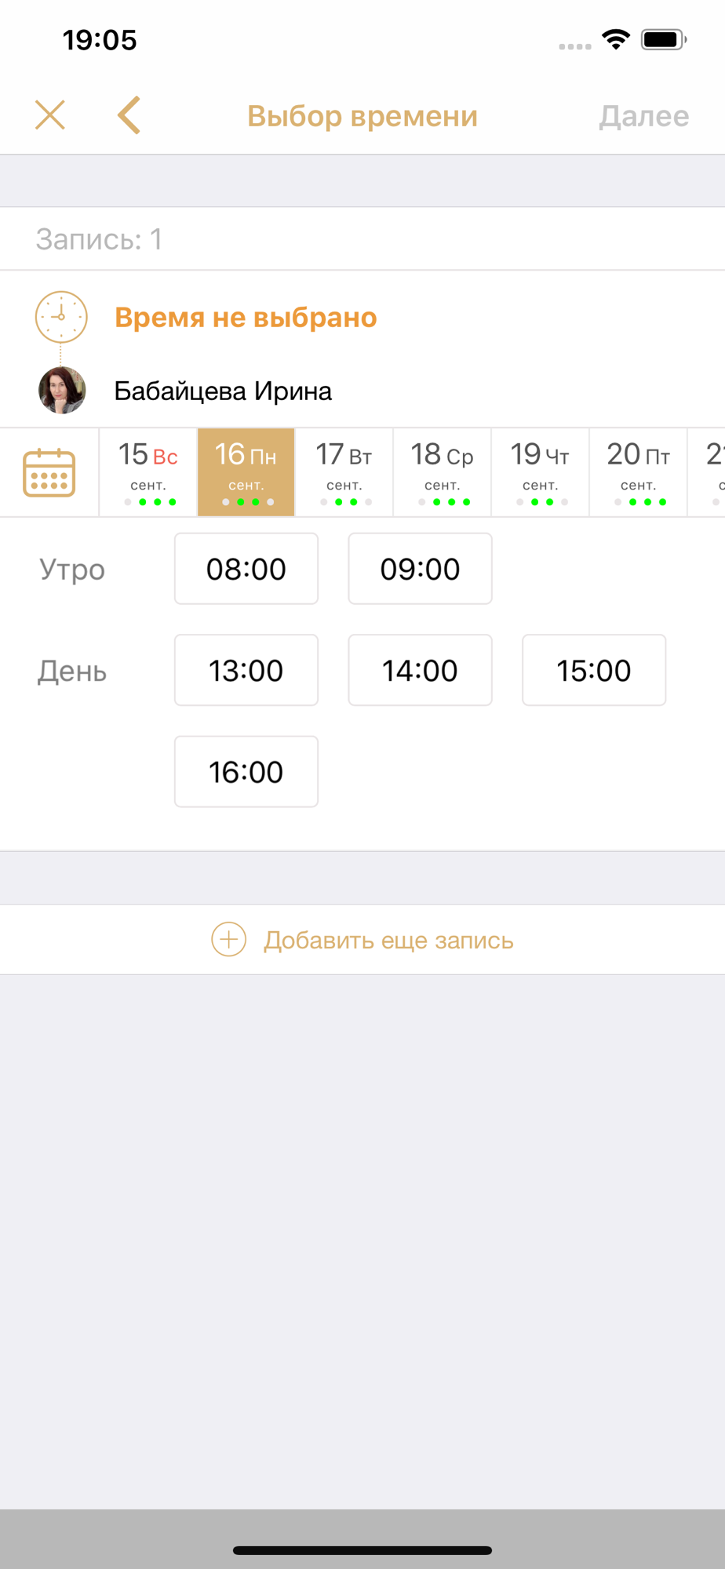The width and height of the screenshot is (725, 1569).
Task: Tap the Wi-Fi status icon
Action: tap(616, 39)
